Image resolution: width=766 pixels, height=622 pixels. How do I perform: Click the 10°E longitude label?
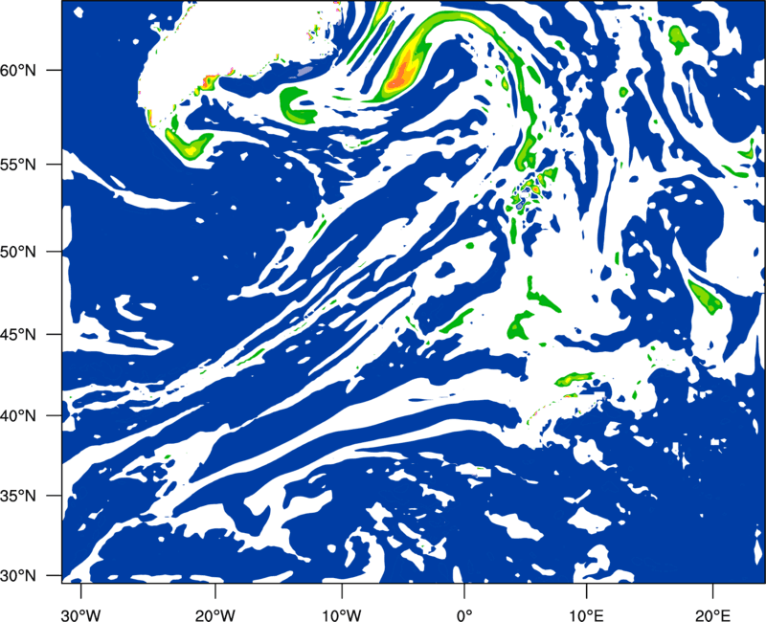586,615
